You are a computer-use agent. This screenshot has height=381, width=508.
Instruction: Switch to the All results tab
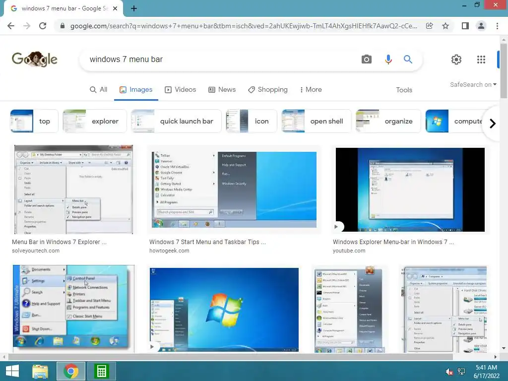(x=98, y=90)
